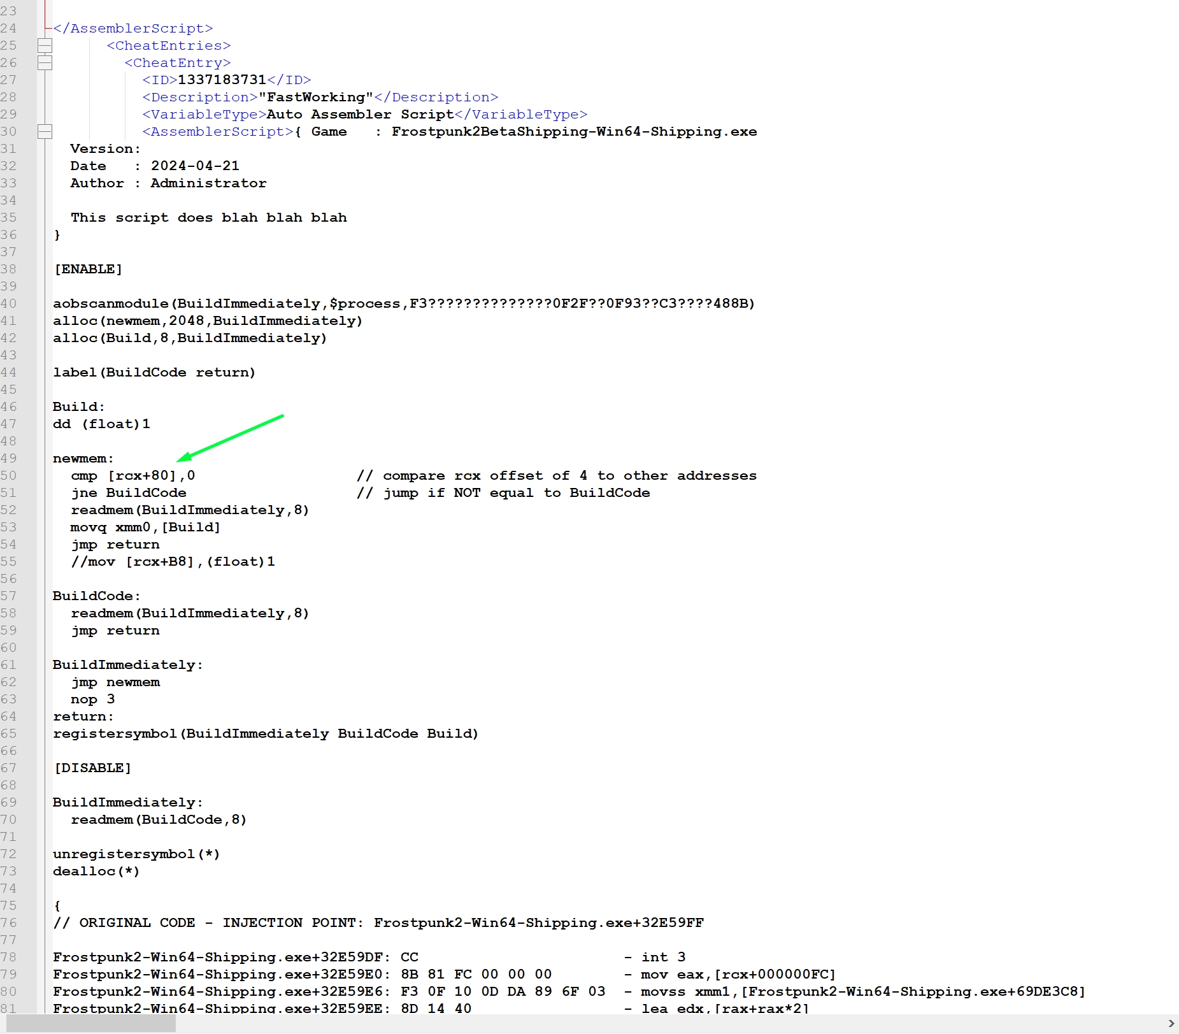Click the "FastWorking" description text
Image resolution: width=1179 pixels, height=1034 pixels.
[316, 97]
